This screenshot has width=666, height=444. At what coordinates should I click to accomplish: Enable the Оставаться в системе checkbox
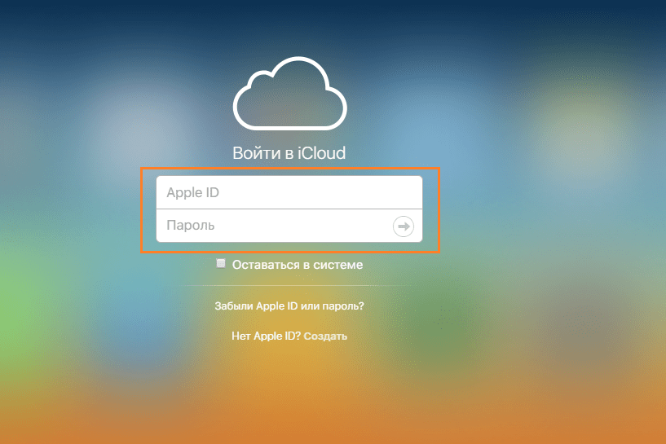click(x=221, y=264)
